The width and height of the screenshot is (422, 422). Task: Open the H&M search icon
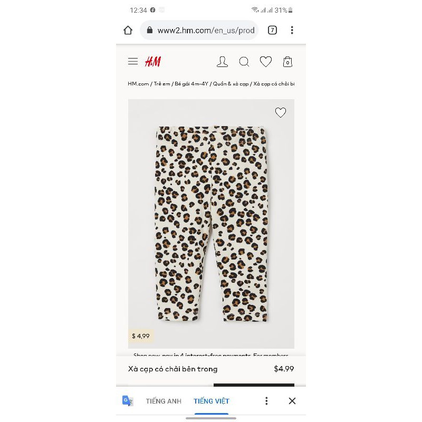coord(244,62)
